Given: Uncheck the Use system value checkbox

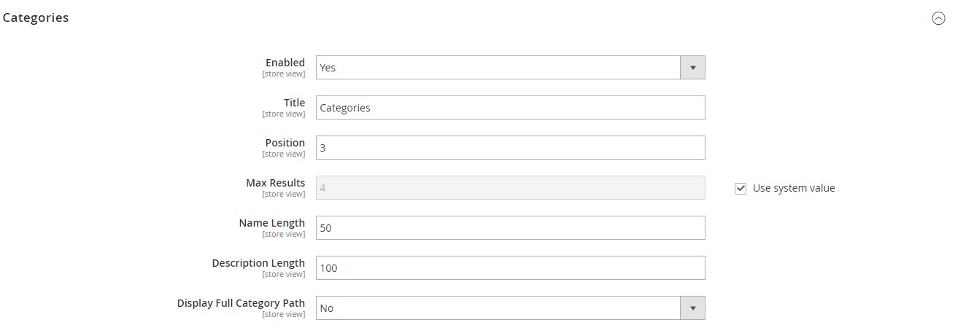Looking at the screenshot, I should tap(741, 189).
